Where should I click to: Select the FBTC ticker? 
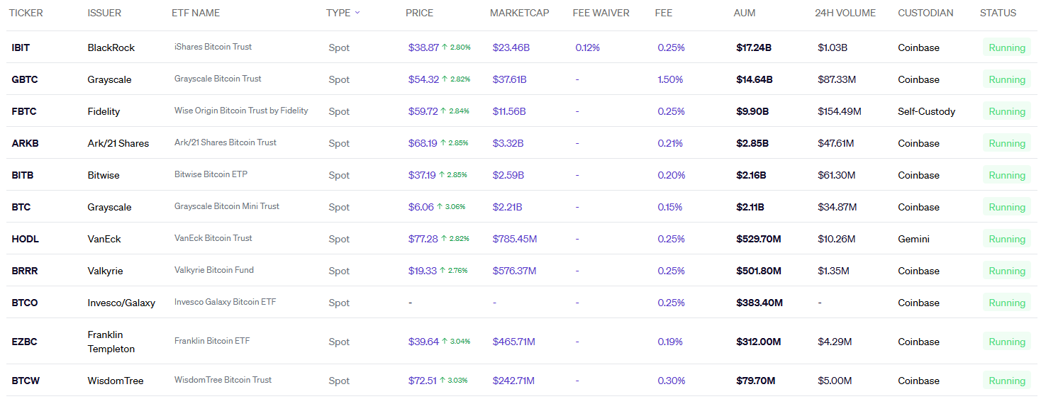24,111
